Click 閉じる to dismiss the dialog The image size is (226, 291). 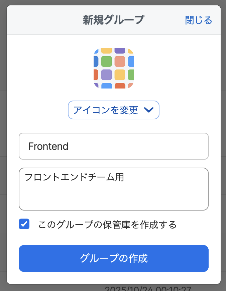pos(198,20)
